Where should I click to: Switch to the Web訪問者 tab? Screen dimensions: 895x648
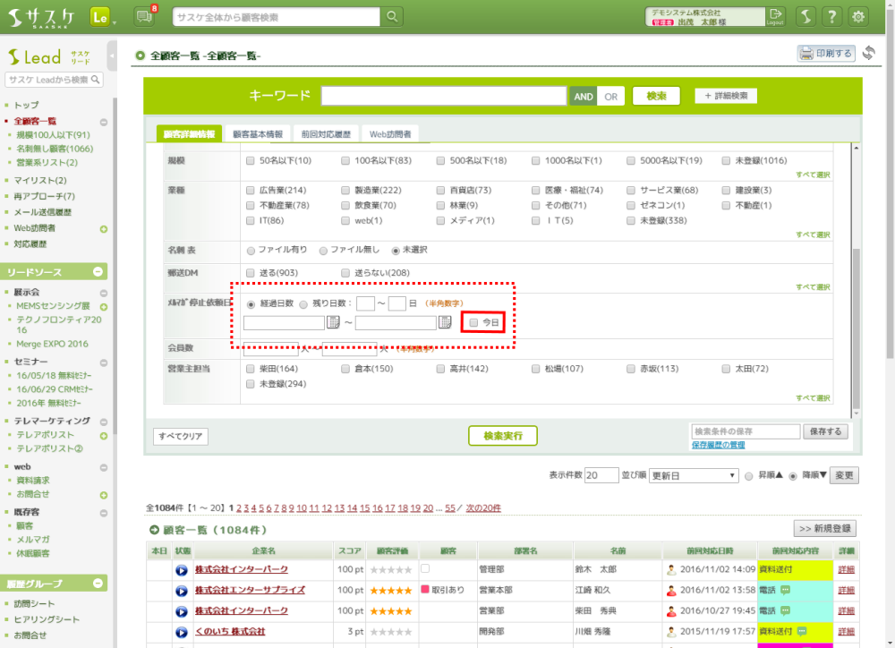pyautogui.click(x=390, y=134)
